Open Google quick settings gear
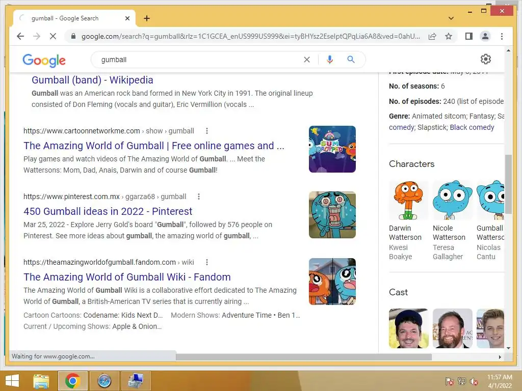522x391 pixels. coord(486,59)
